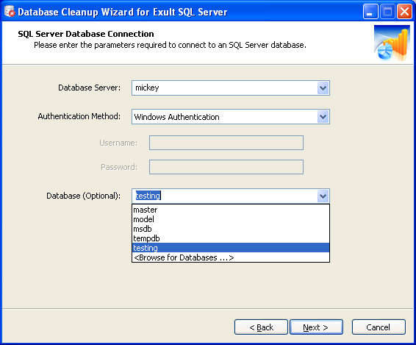Expand the Authentication Method dropdown arrow
The height and width of the screenshot is (345, 416).
click(323, 116)
